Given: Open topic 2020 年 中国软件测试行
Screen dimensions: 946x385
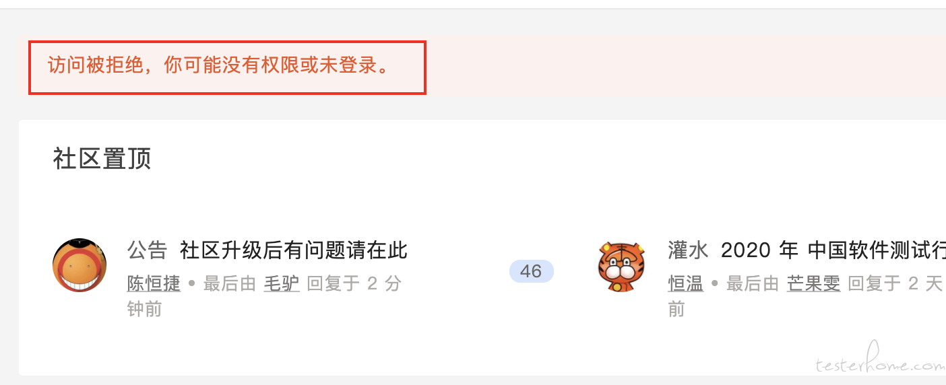Looking at the screenshot, I should pyautogui.click(x=833, y=250).
